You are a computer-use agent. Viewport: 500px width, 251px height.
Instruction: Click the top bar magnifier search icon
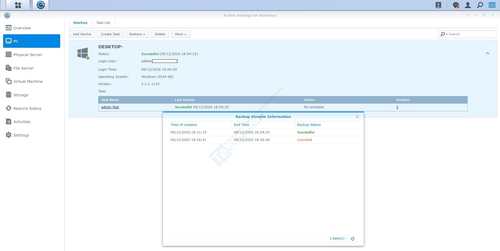pos(480,5)
